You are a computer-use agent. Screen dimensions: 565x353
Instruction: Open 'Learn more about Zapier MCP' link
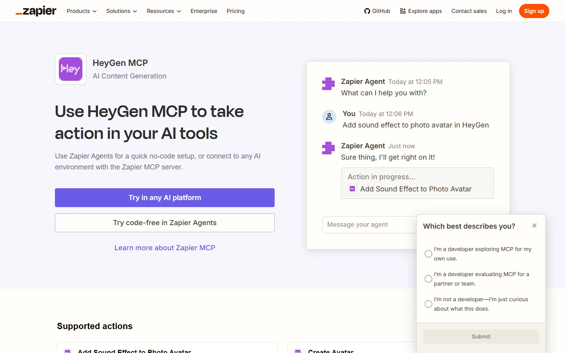(x=165, y=248)
